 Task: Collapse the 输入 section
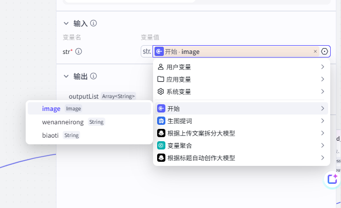pyautogui.click(x=66, y=23)
